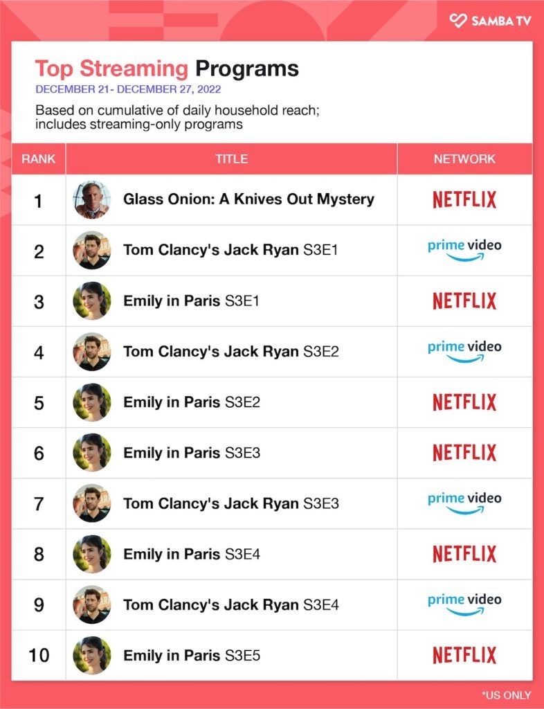This screenshot has width=544, height=709.
Task: Click the Jack Ryan S3E1 circular thumbnail
Action: pos(92,250)
